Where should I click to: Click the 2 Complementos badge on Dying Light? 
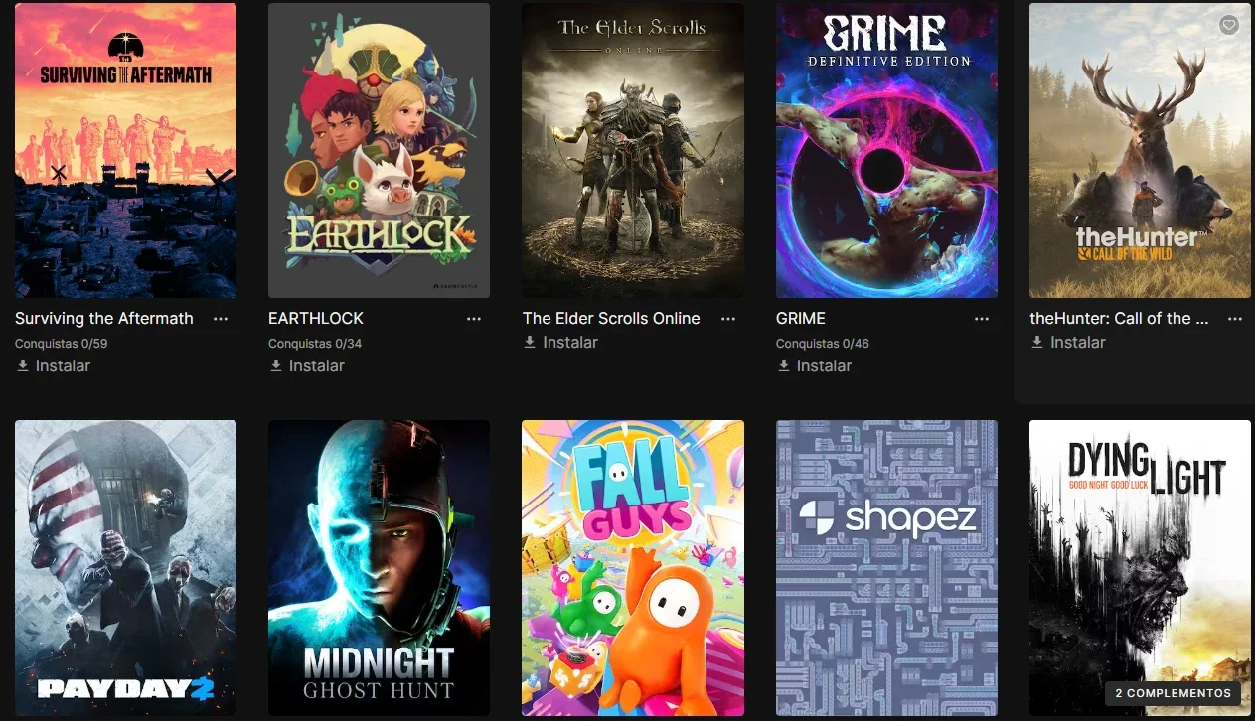(1173, 693)
